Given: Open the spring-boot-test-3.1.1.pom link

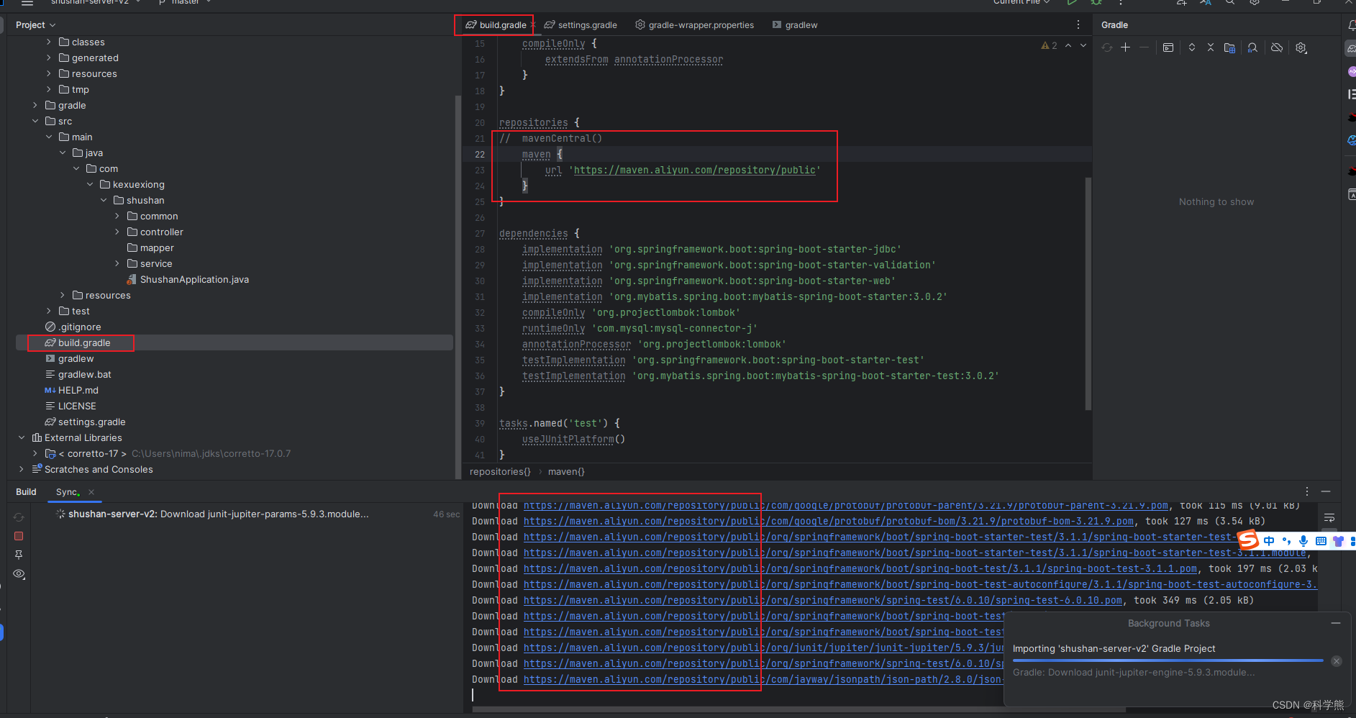Looking at the screenshot, I should 860,568.
